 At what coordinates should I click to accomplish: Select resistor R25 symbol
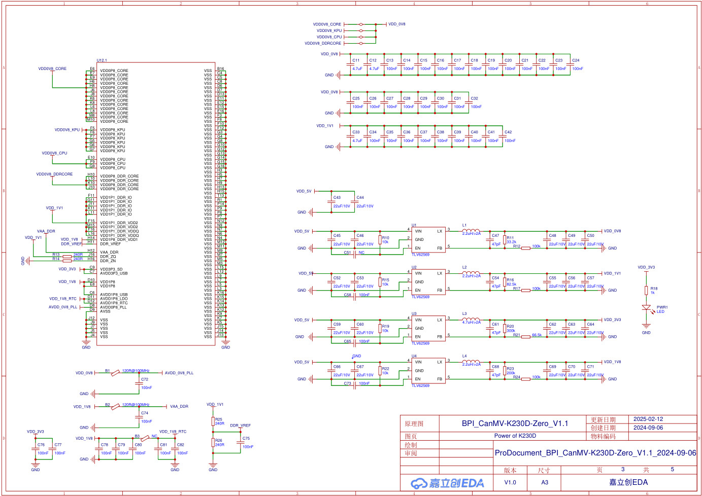click(x=213, y=421)
